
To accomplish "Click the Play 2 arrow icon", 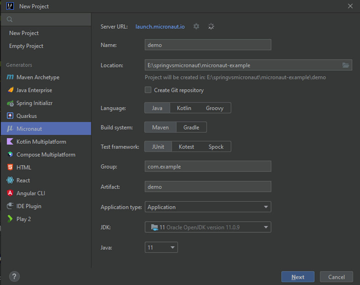I will coord(10,219).
